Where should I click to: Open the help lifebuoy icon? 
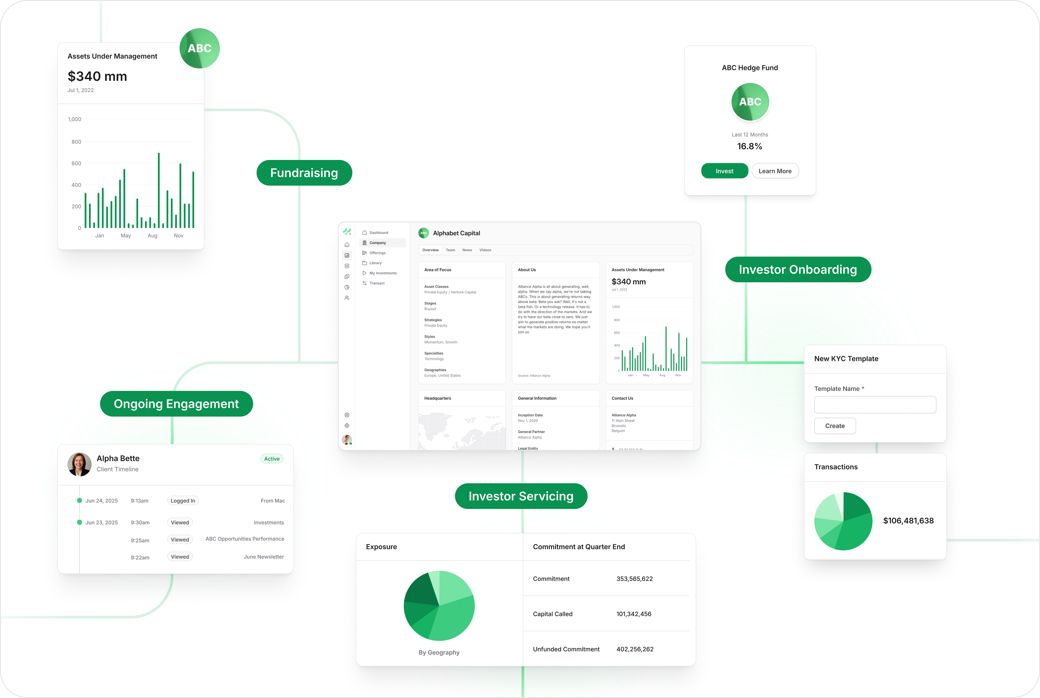[x=347, y=415]
